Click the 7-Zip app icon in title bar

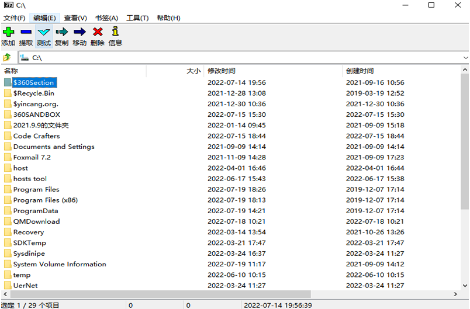click(x=8, y=5)
